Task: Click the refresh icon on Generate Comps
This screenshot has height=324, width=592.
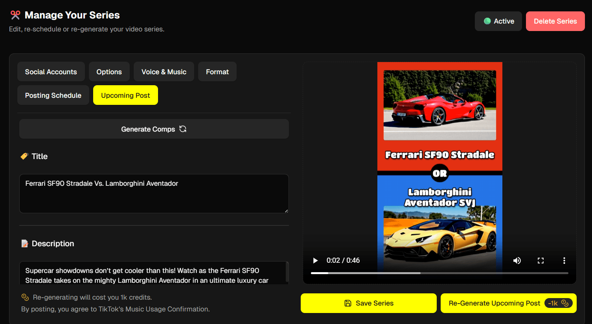Action: (x=183, y=129)
